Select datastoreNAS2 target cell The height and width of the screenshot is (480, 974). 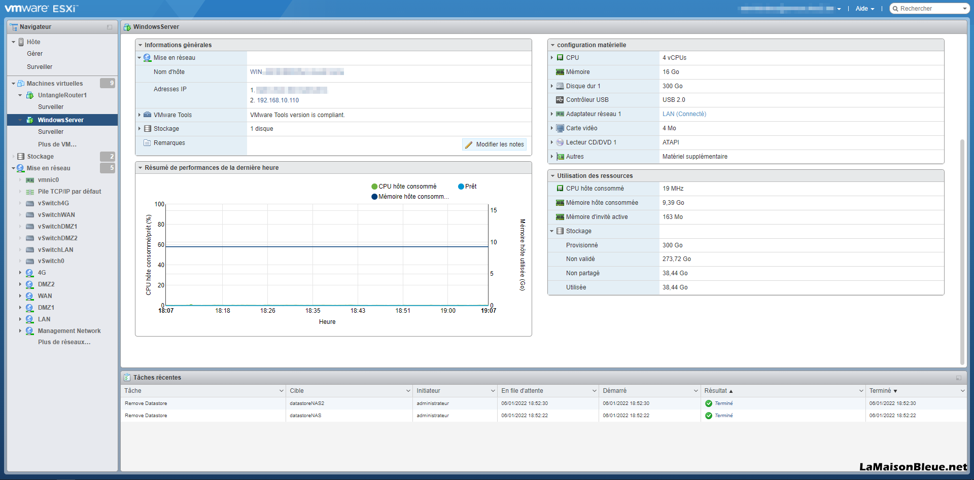click(307, 403)
